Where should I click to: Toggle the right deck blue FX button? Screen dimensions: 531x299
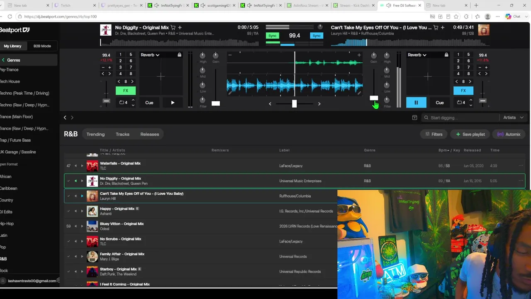(x=463, y=91)
